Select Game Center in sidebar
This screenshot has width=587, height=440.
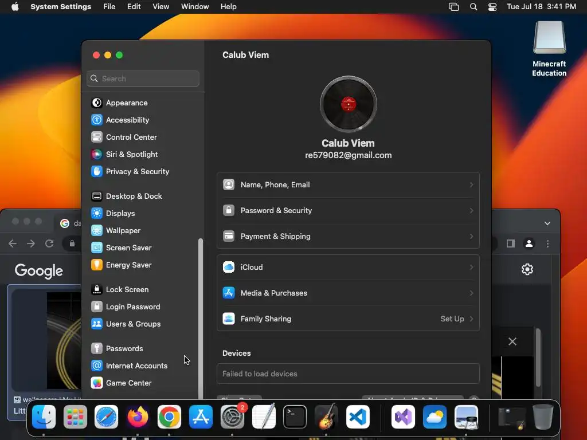coord(122,383)
